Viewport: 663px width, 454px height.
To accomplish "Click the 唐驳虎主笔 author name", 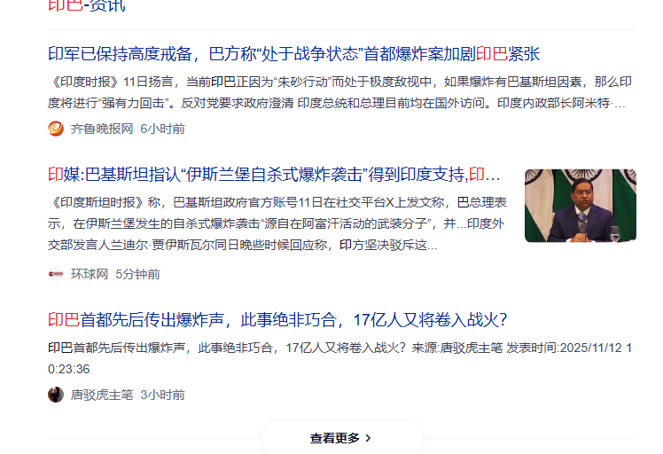I will pyautogui.click(x=102, y=395).
